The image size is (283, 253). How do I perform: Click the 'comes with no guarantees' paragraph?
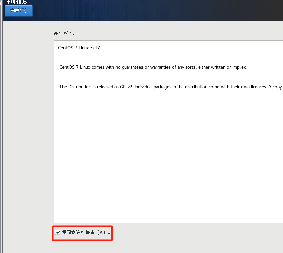(153, 67)
